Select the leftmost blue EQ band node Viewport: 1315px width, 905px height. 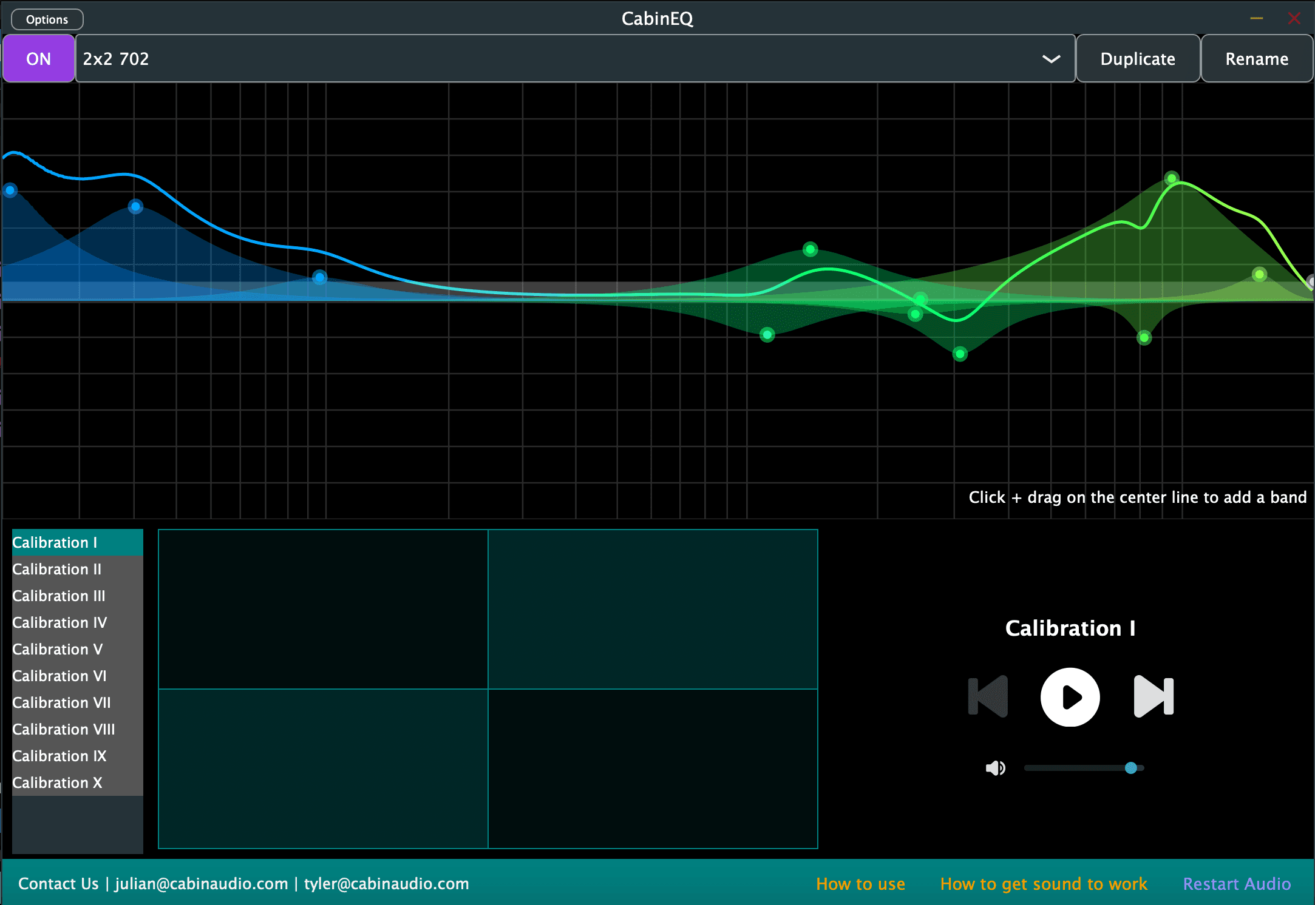click(10, 190)
